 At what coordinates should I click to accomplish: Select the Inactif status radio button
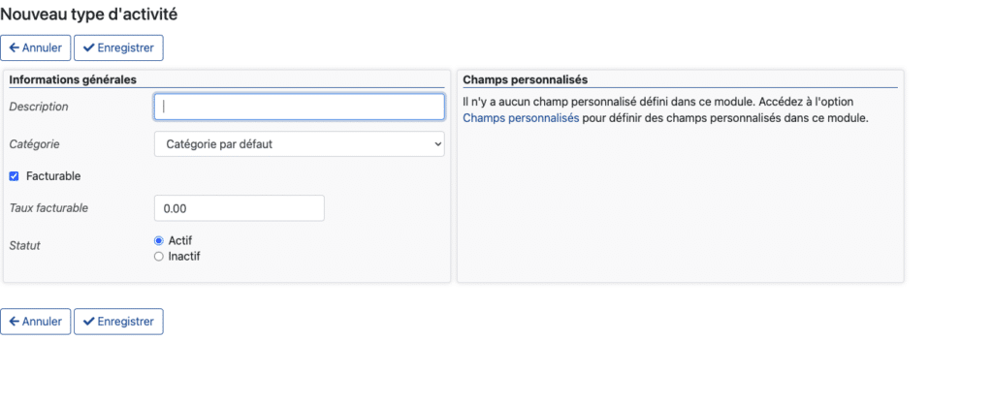point(159,257)
